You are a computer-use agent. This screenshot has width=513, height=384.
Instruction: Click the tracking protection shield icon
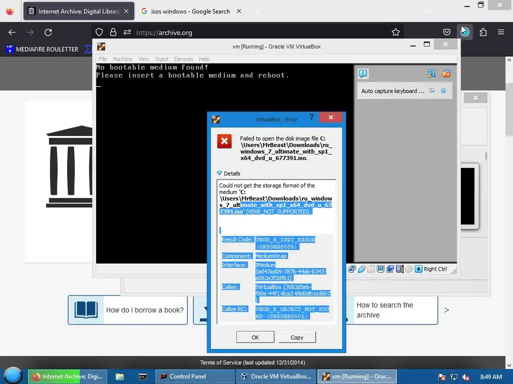coord(99,32)
